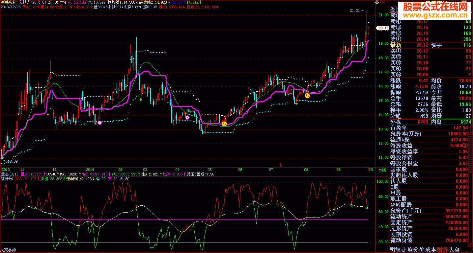Click the yellow smiley marker near month 08
This screenshot has width=473, height=253.
pyautogui.click(x=307, y=96)
